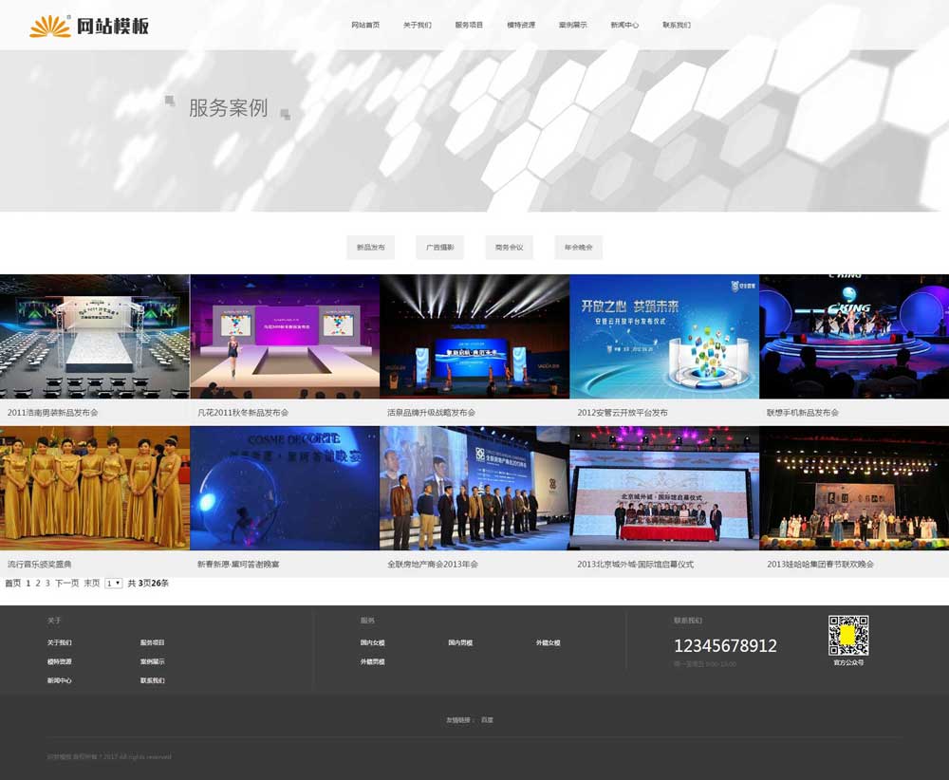The image size is (949, 780).
Task: Open the page number dropdown selector
Action: tap(114, 584)
